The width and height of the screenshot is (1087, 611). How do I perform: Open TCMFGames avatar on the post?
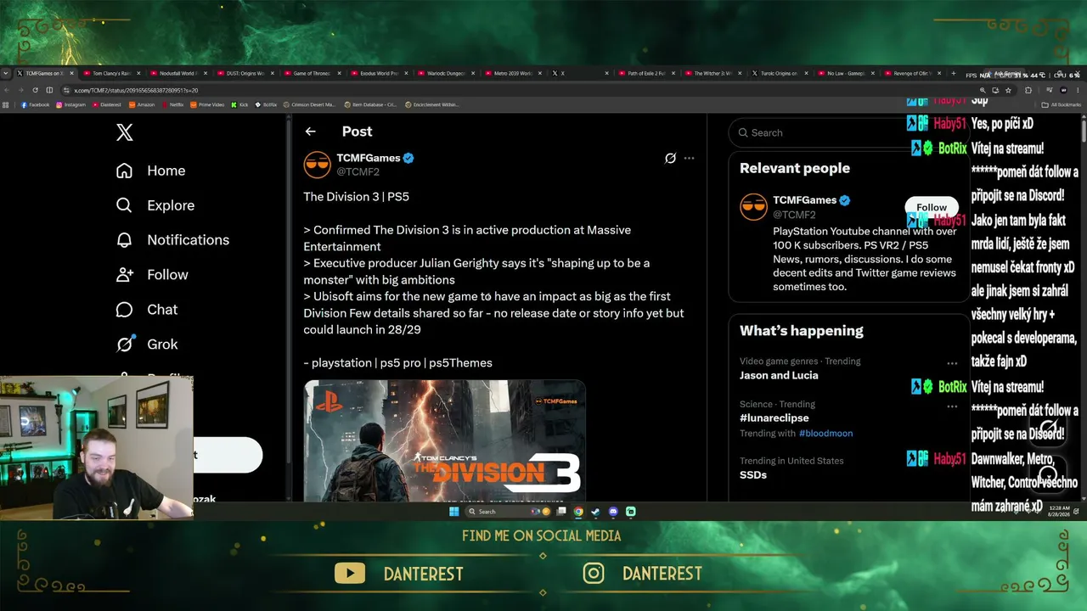pos(317,165)
